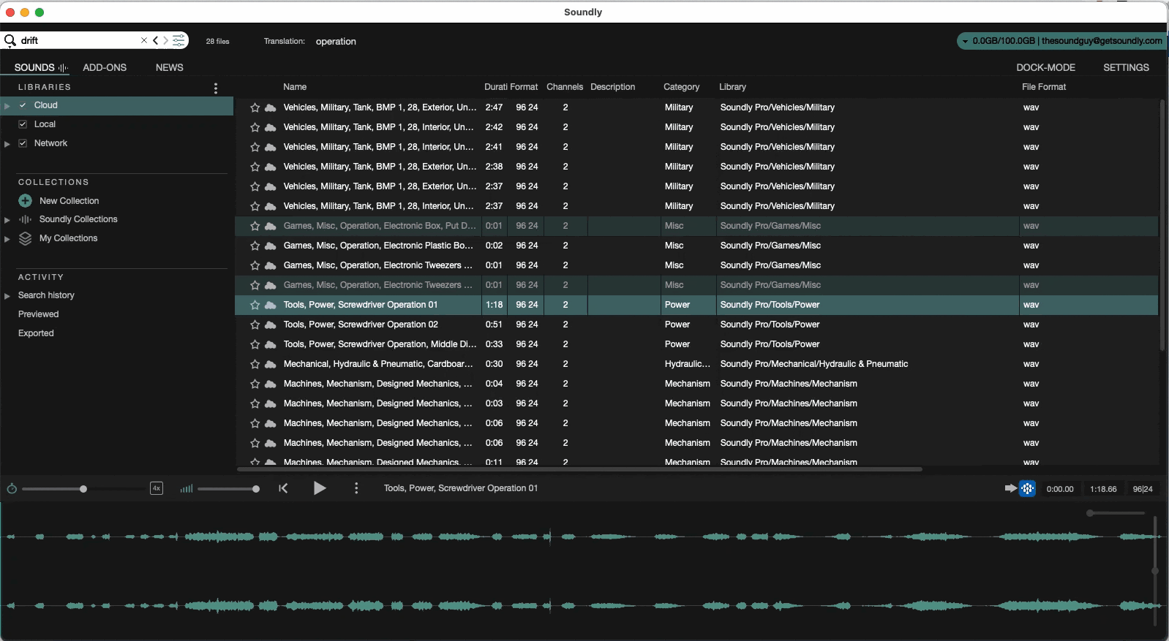Click the search magnifier icon
The width and height of the screenshot is (1169, 641).
point(10,39)
